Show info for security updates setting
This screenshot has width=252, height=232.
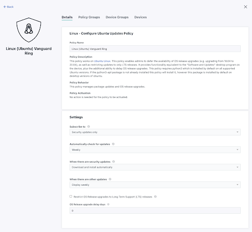point(114,162)
